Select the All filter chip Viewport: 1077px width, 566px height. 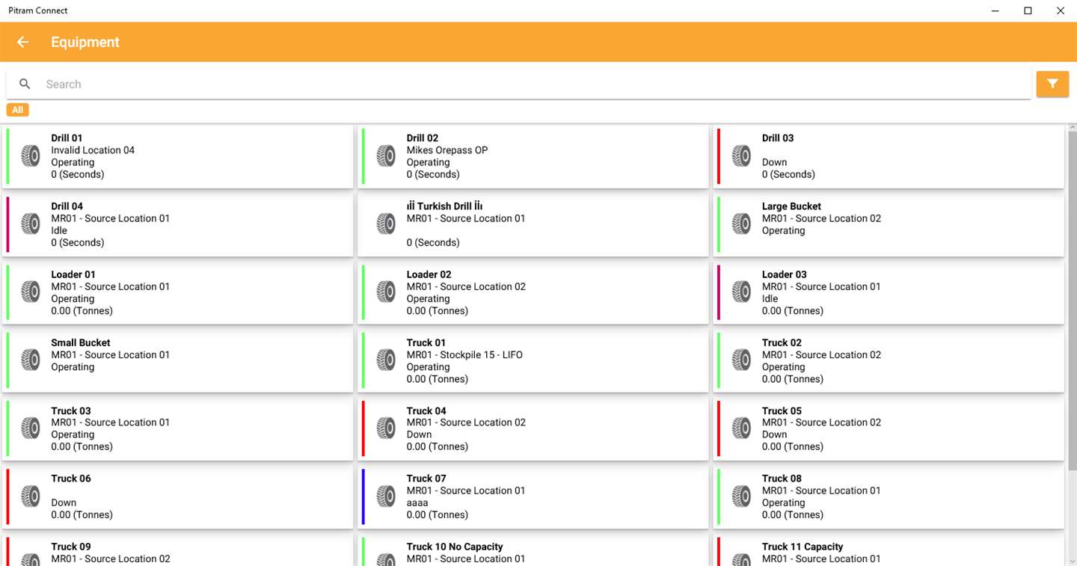pos(17,110)
